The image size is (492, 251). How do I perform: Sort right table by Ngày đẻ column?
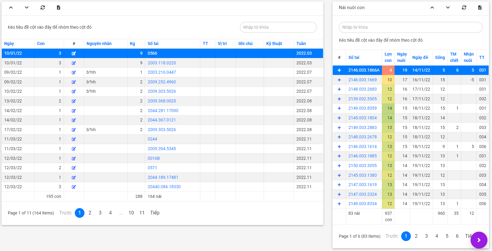pos(420,57)
